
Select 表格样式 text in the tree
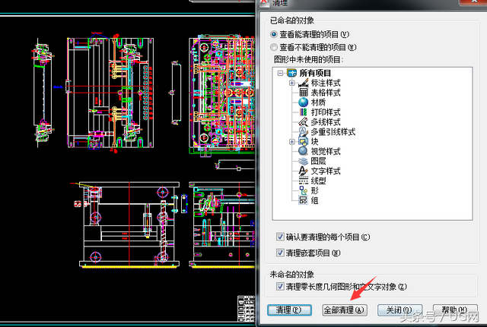point(326,93)
